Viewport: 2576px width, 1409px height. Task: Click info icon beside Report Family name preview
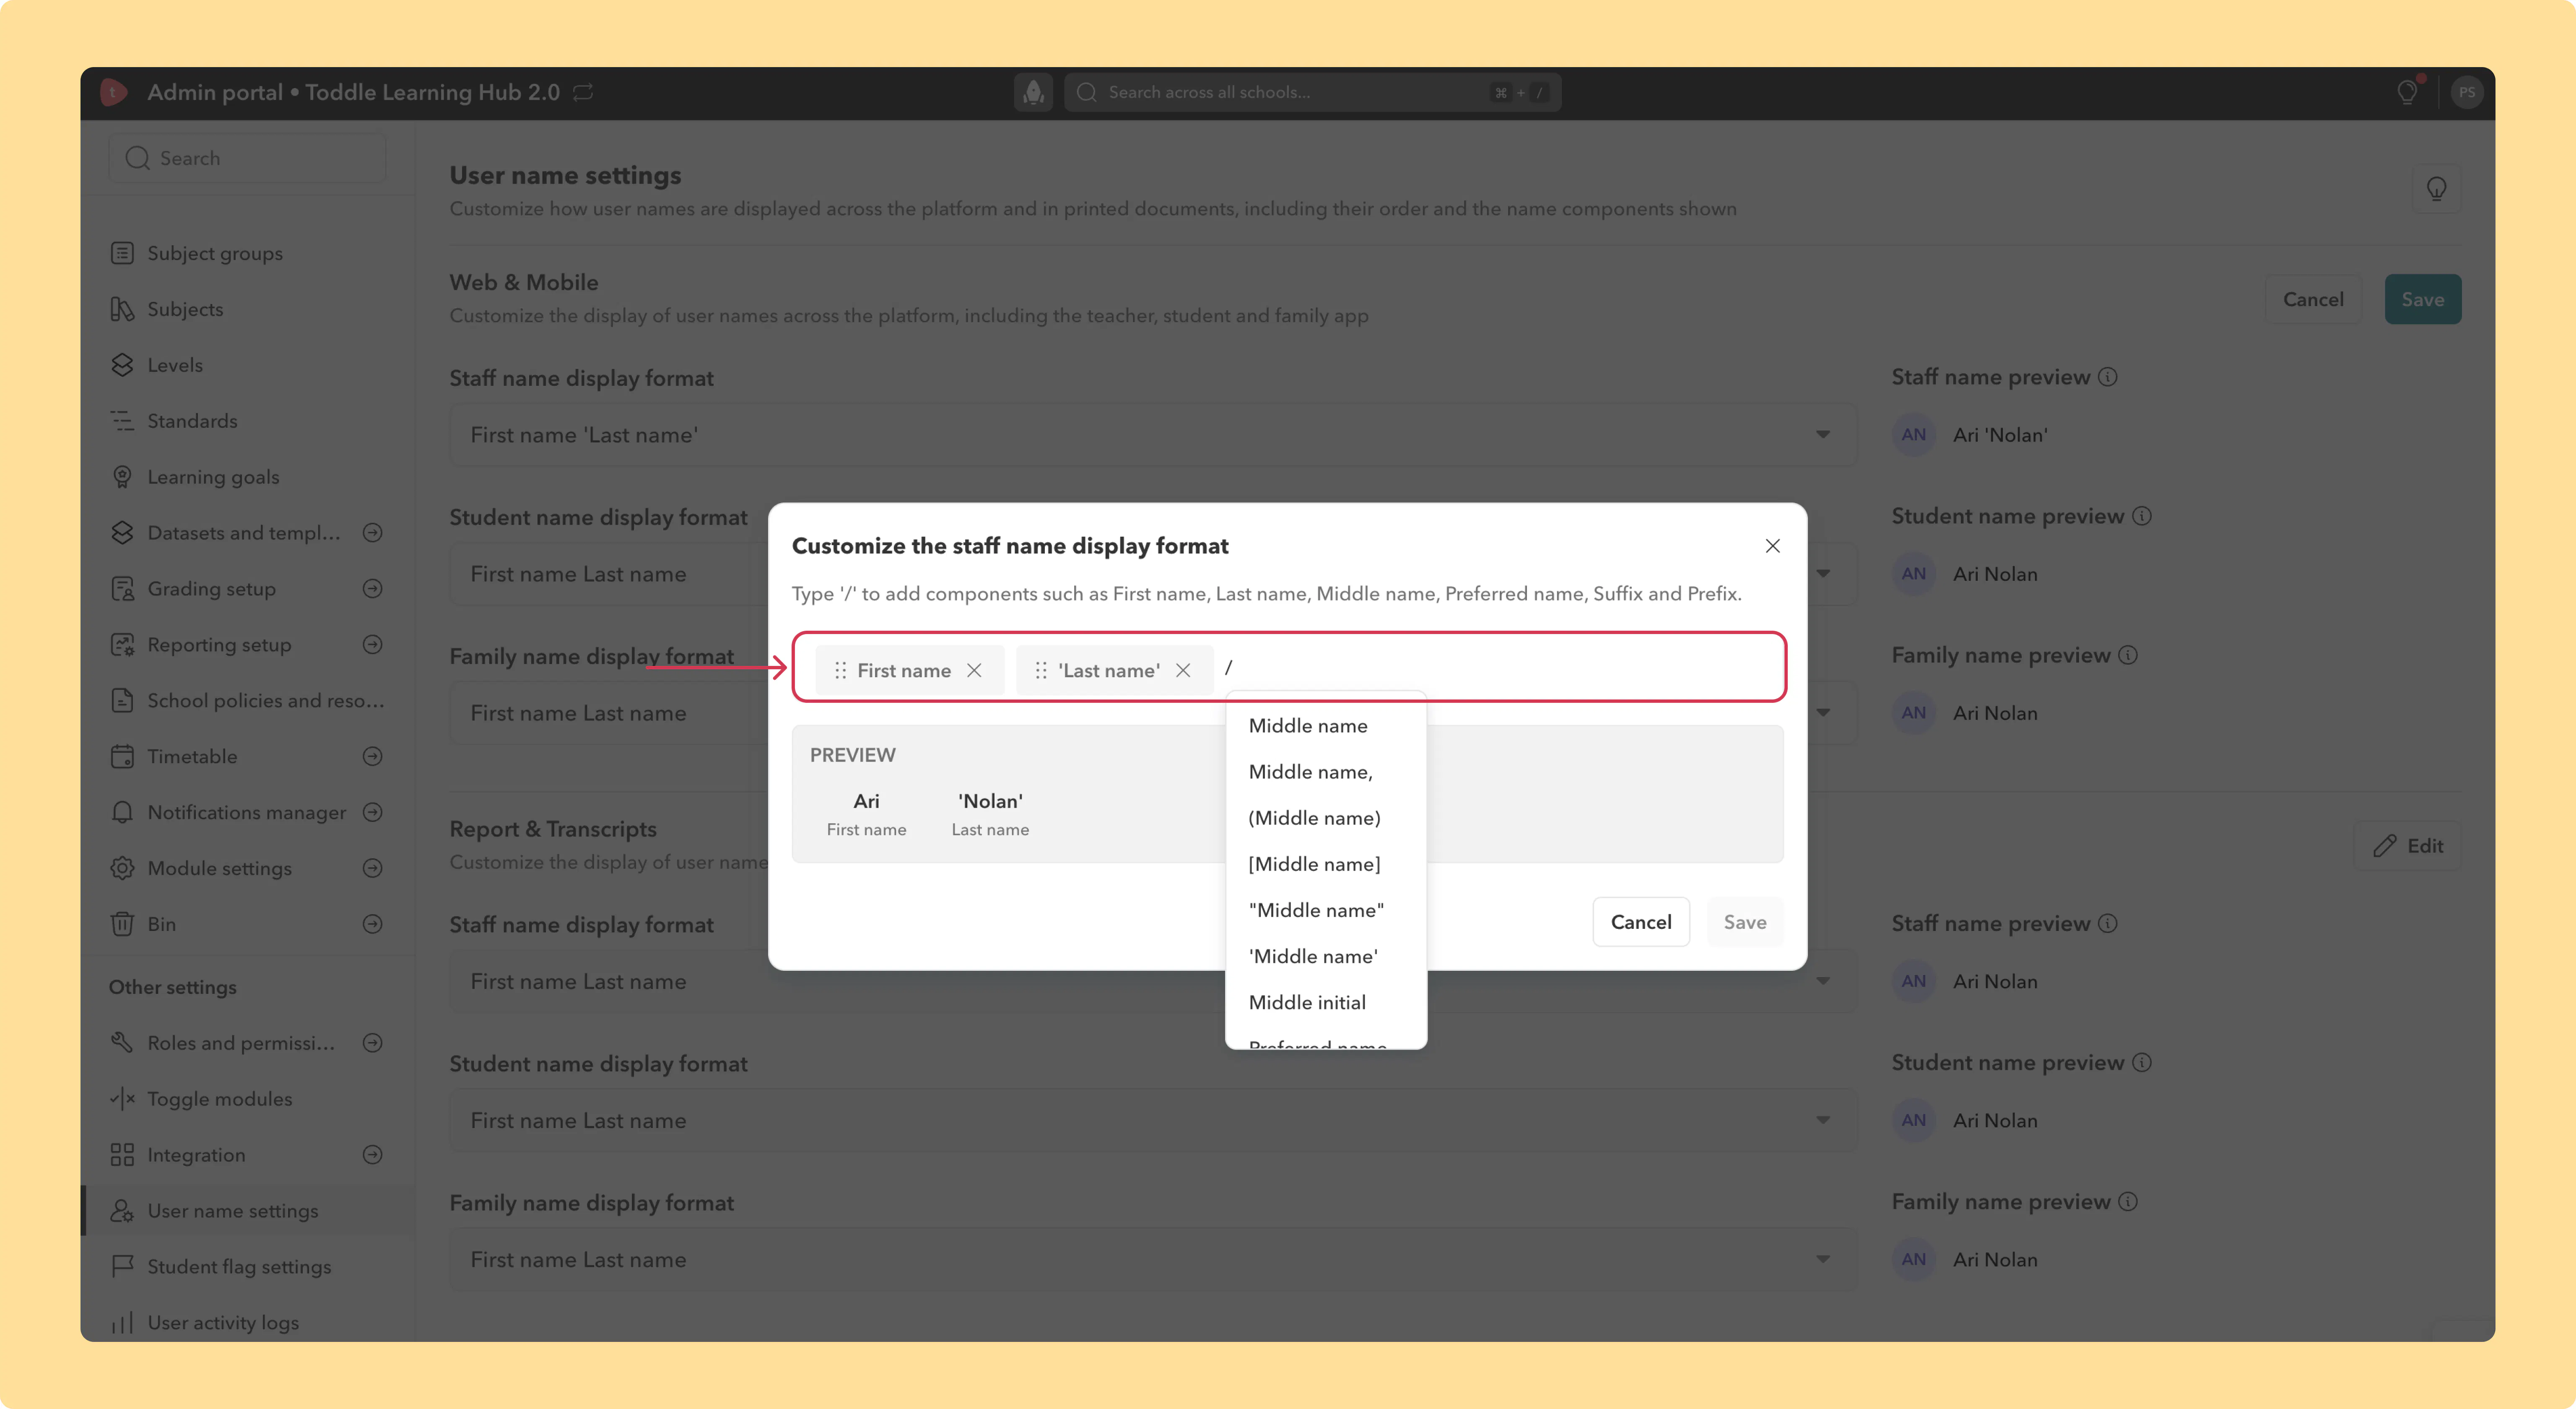[2128, 1201]
